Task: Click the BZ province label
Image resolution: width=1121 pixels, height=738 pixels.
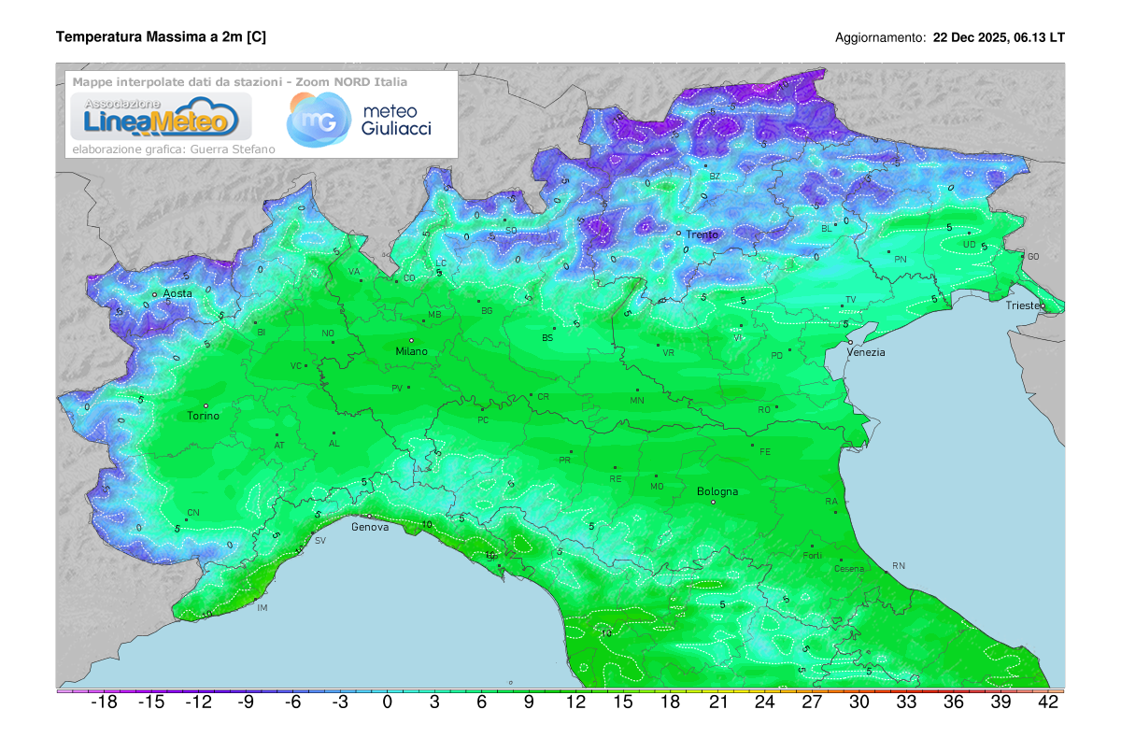Action: (x=717, y=174)
